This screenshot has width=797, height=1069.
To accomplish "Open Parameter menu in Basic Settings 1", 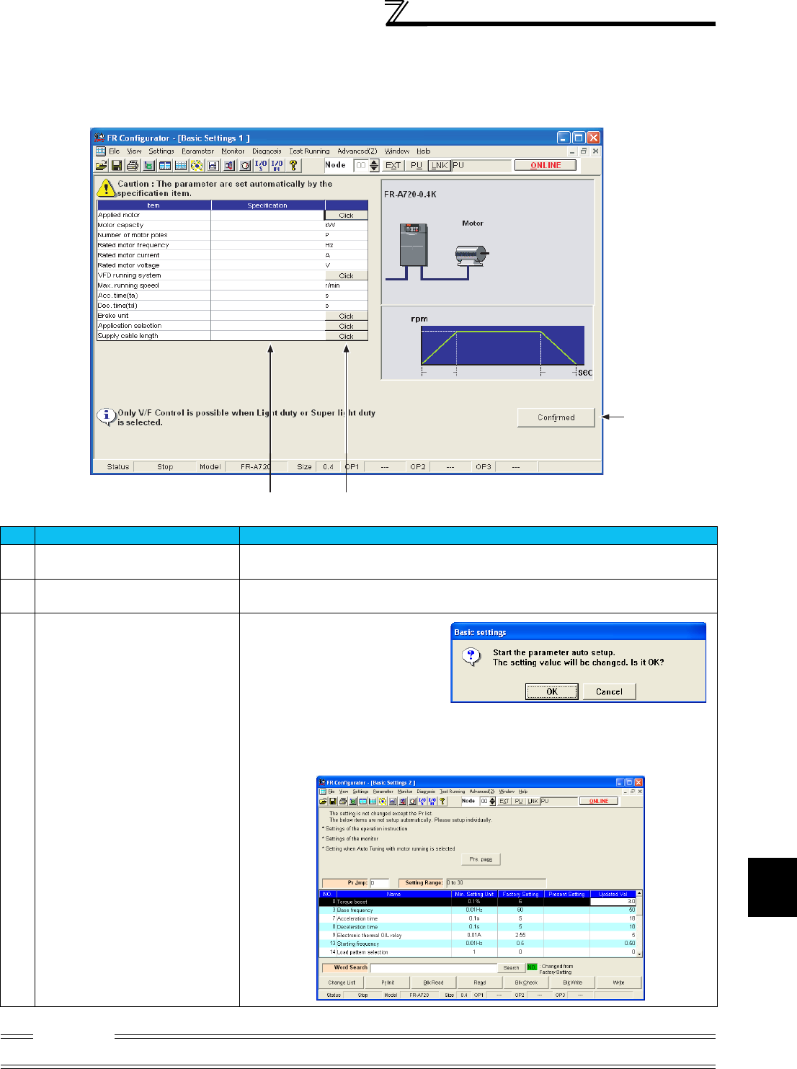I will 197,151.
